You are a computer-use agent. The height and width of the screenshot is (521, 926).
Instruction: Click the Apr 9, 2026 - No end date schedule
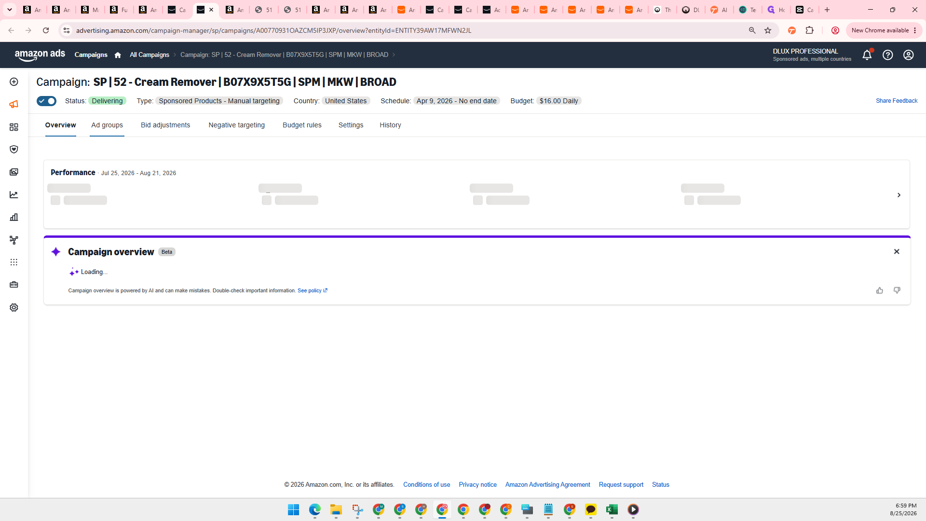pyautogui.click(x=457, y=101)
